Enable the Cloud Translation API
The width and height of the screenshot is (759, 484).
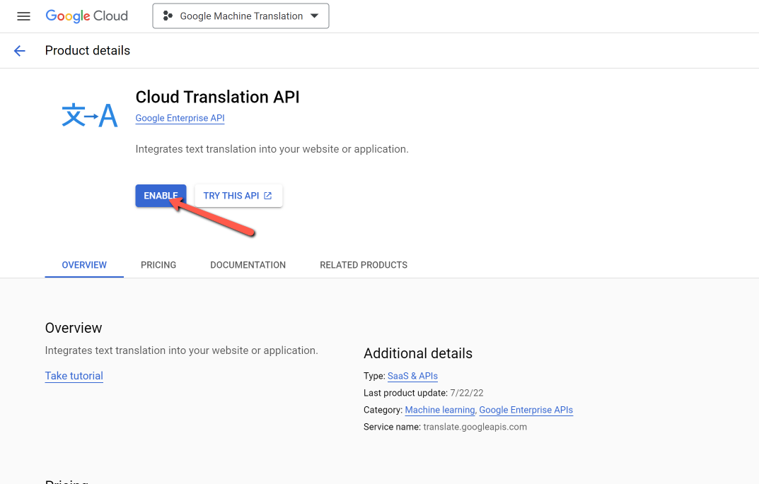[x=161, y=196]
